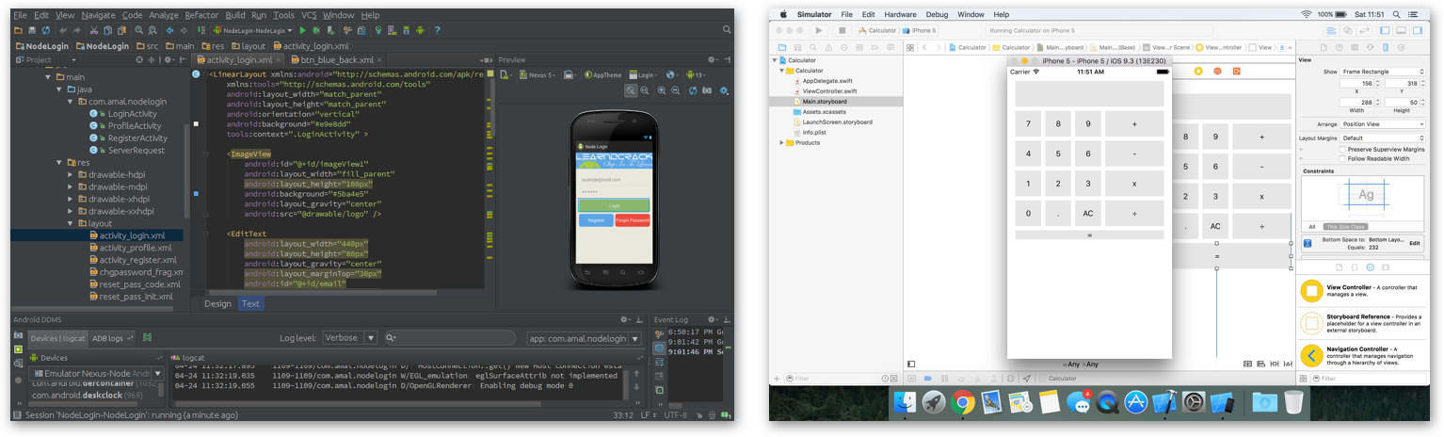
Task: Click the Xcode Run play button
Action: pyautogui.click(x=819, y=30)
